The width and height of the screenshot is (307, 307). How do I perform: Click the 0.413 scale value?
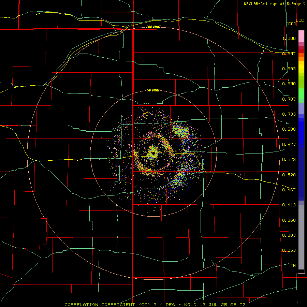(289, 205)
